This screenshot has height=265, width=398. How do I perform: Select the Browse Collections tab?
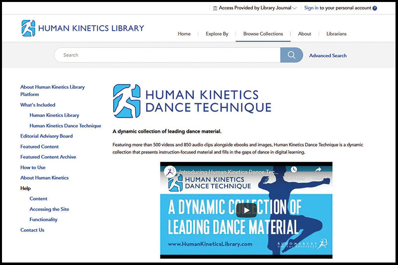click(x=263, y=34)
